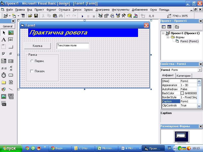
Task: Select blue Практична робота label
Action: tap(83, 33)
